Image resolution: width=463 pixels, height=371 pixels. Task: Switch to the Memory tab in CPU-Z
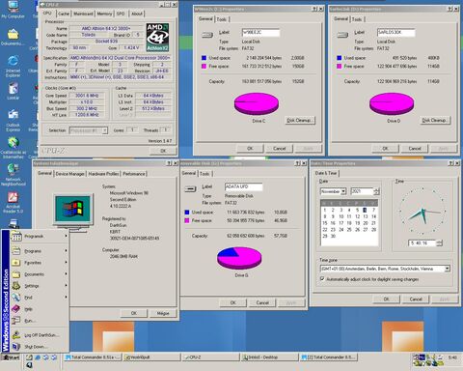point(104,14)
